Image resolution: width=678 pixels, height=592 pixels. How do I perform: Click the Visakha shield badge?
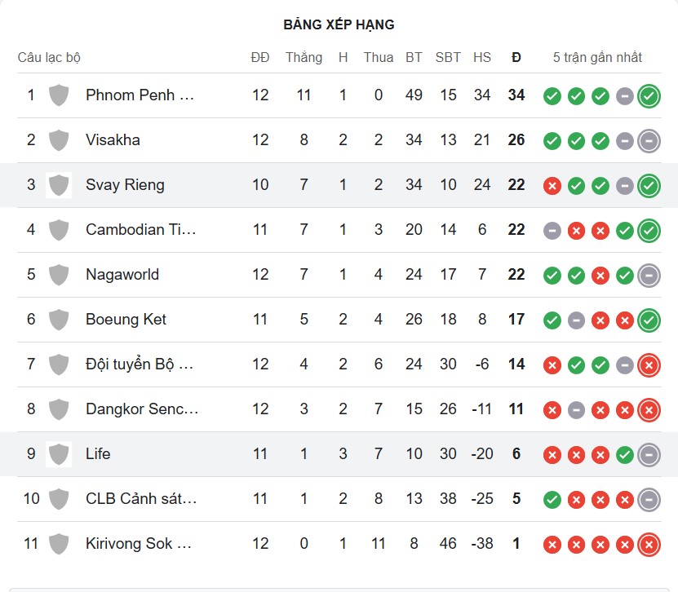coord(58,140)
